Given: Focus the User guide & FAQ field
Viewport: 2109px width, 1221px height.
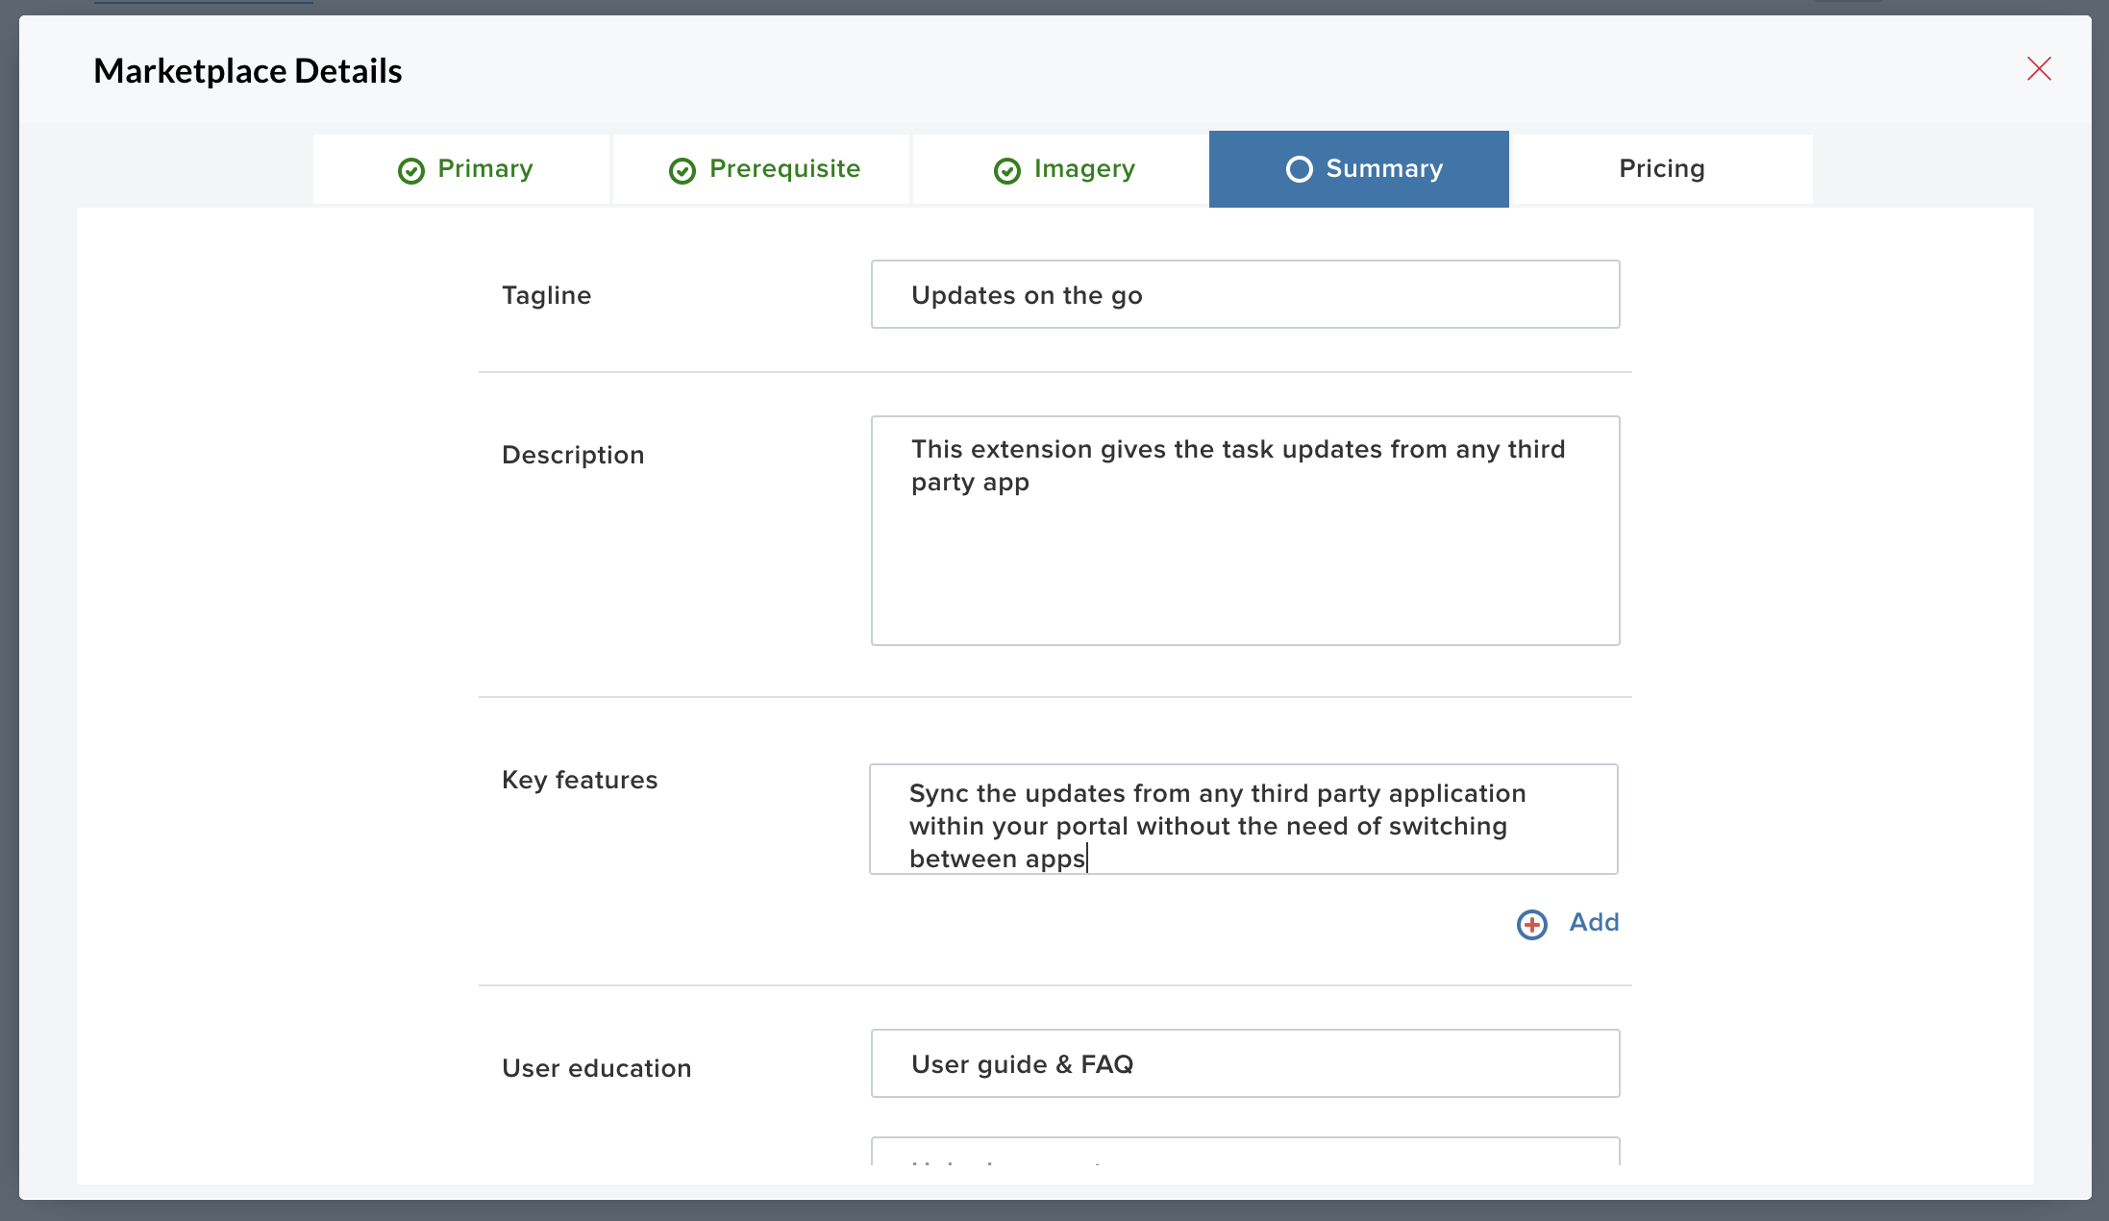Looking at the screenshot, I should tap(1245, 1064).
